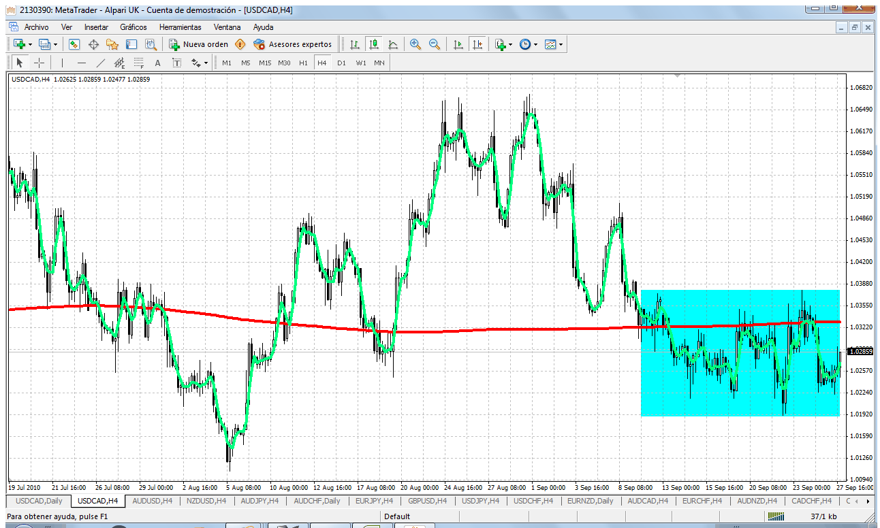The width and height of the screenshot is (880, 528).
Task: Expand the Templates dropdown arrow
Action: [562, 44]
